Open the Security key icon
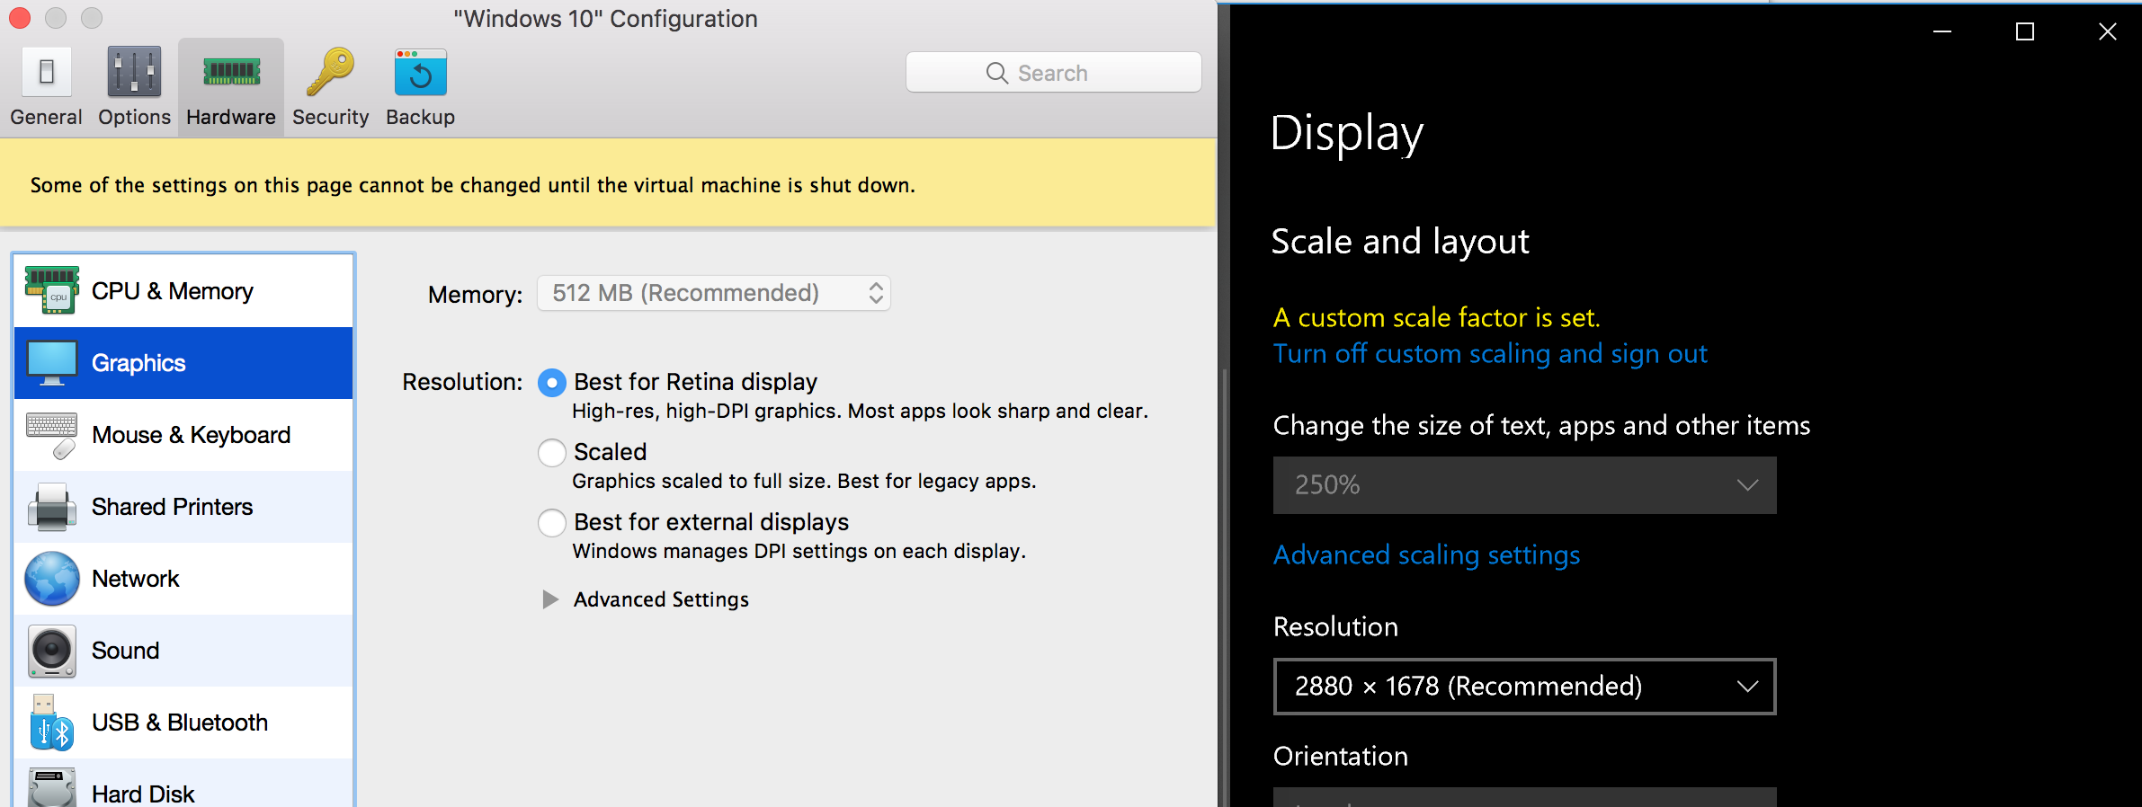Image resolution: width=2142 pixels, height=807 pixels. [330, 71]
